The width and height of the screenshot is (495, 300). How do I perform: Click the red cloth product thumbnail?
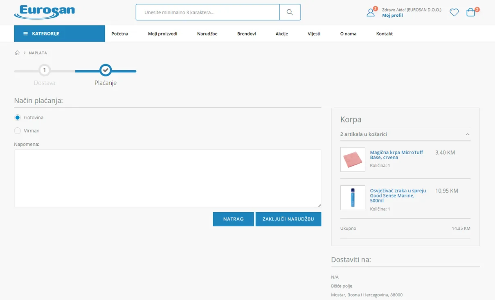tap(353, 160)
